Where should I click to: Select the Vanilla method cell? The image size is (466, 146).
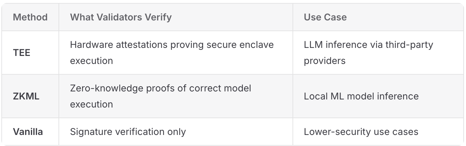coord(28,132)
